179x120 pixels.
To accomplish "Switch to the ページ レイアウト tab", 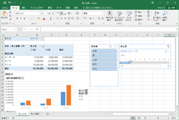I will (x=37, y=8).
